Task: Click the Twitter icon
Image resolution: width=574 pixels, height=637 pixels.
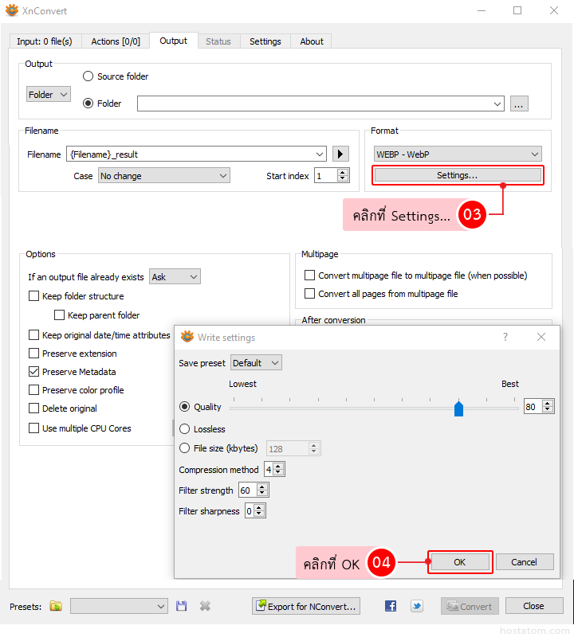Action: pos(417,606)
